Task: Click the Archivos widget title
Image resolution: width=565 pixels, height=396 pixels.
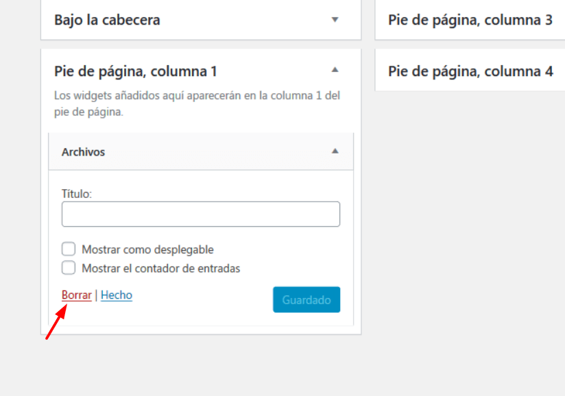Action: (83, 152)
